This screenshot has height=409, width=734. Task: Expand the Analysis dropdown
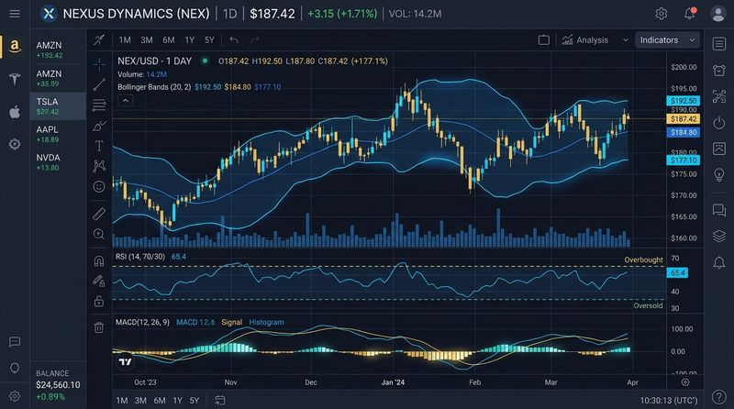[x=595, y=40]
